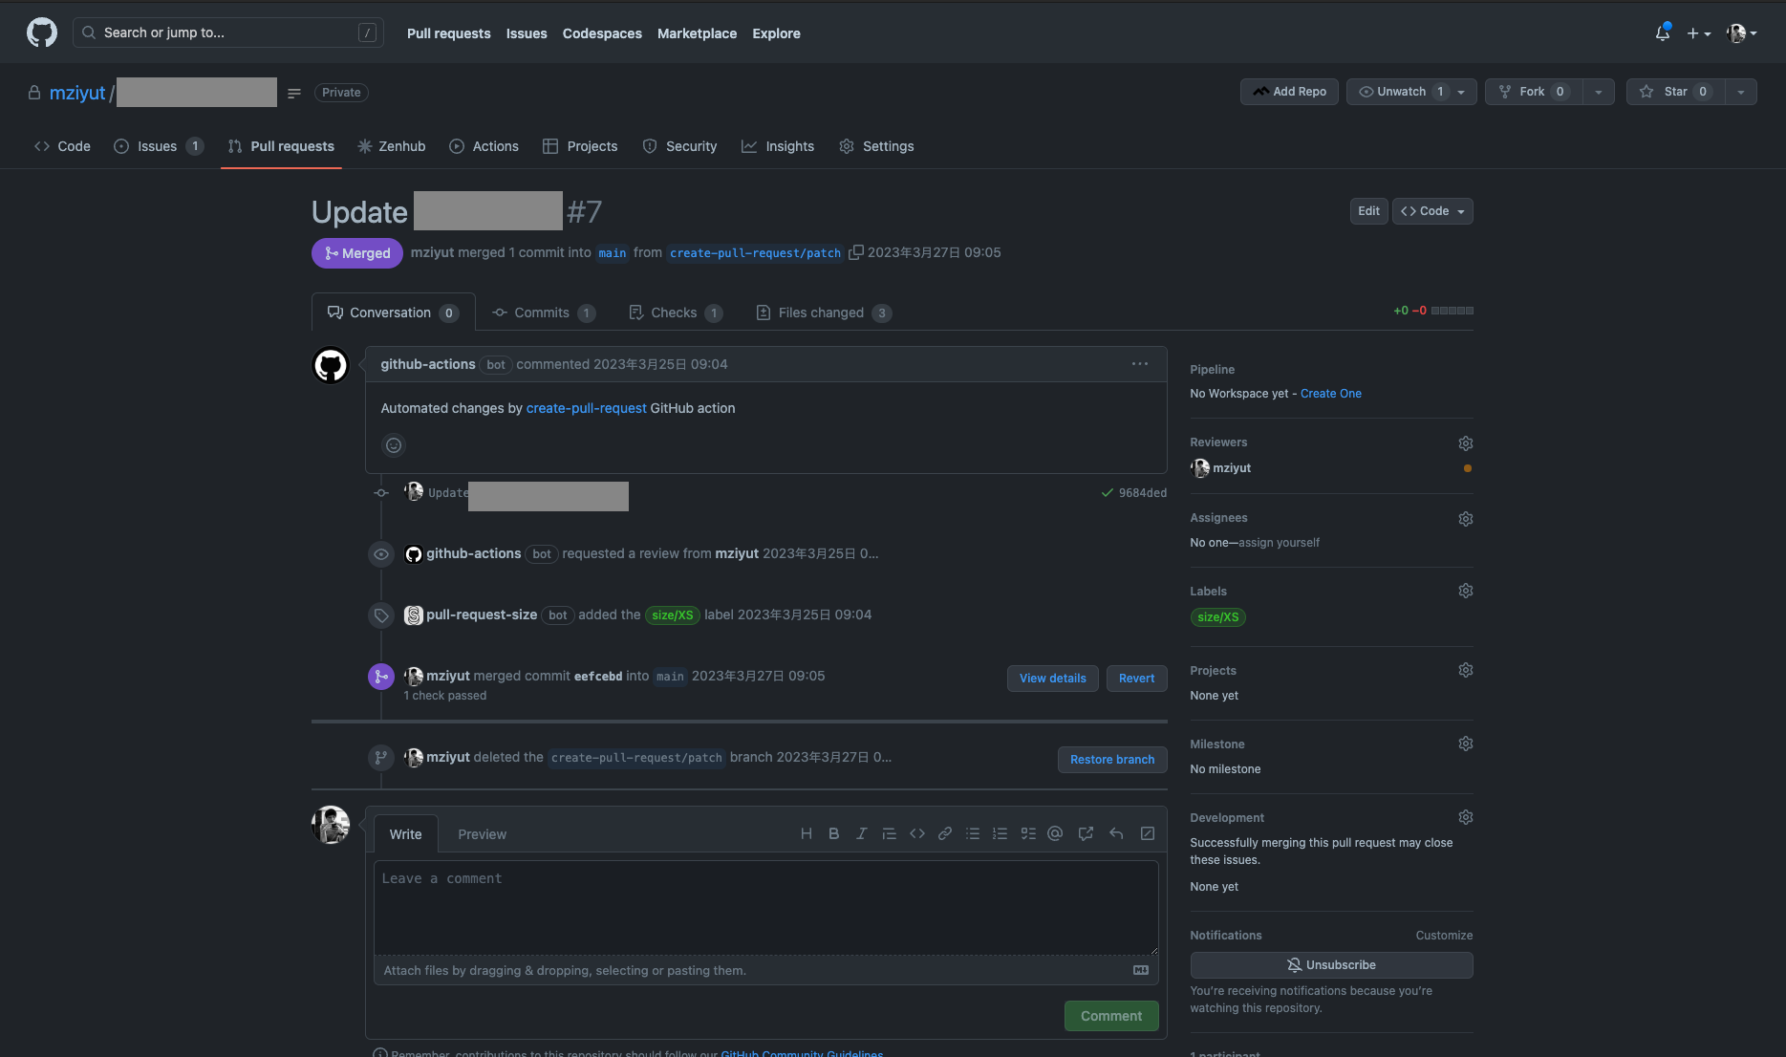The image size is (1786, 1057).
Task: Reference an issue or pull request icon
Action: pos(1086,833)
